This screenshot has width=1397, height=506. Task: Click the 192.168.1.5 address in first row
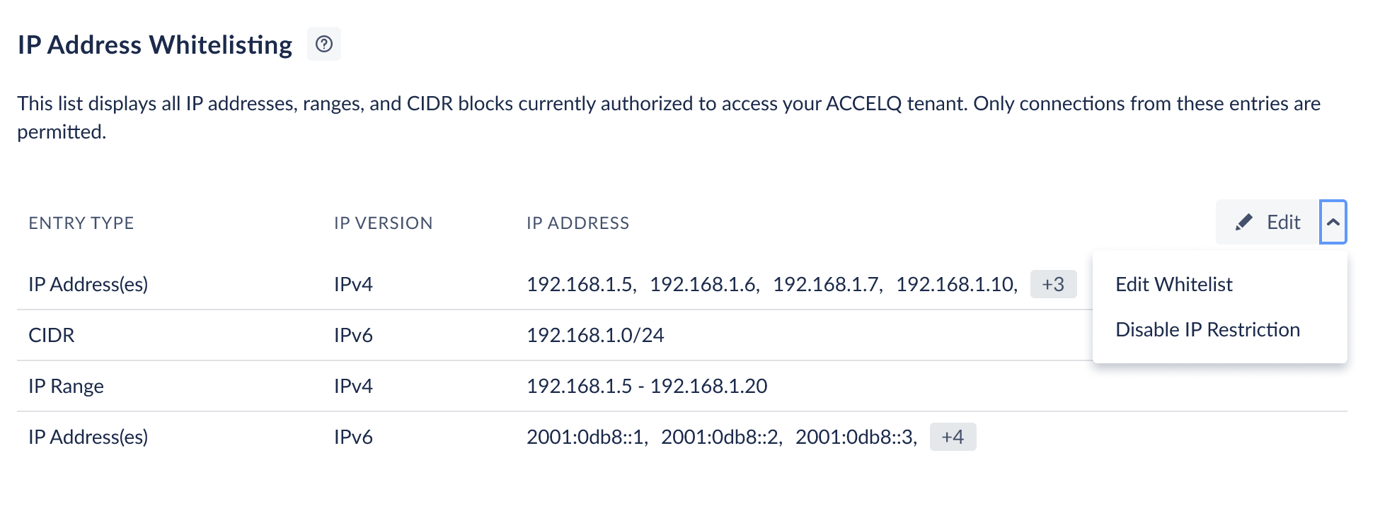point(582,284)
